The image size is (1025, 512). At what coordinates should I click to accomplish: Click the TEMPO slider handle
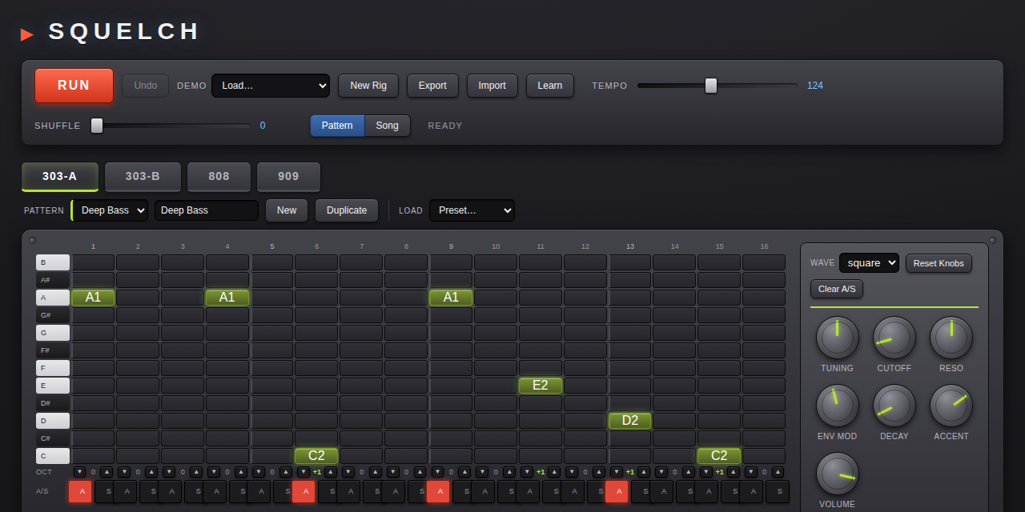[711, 86]
